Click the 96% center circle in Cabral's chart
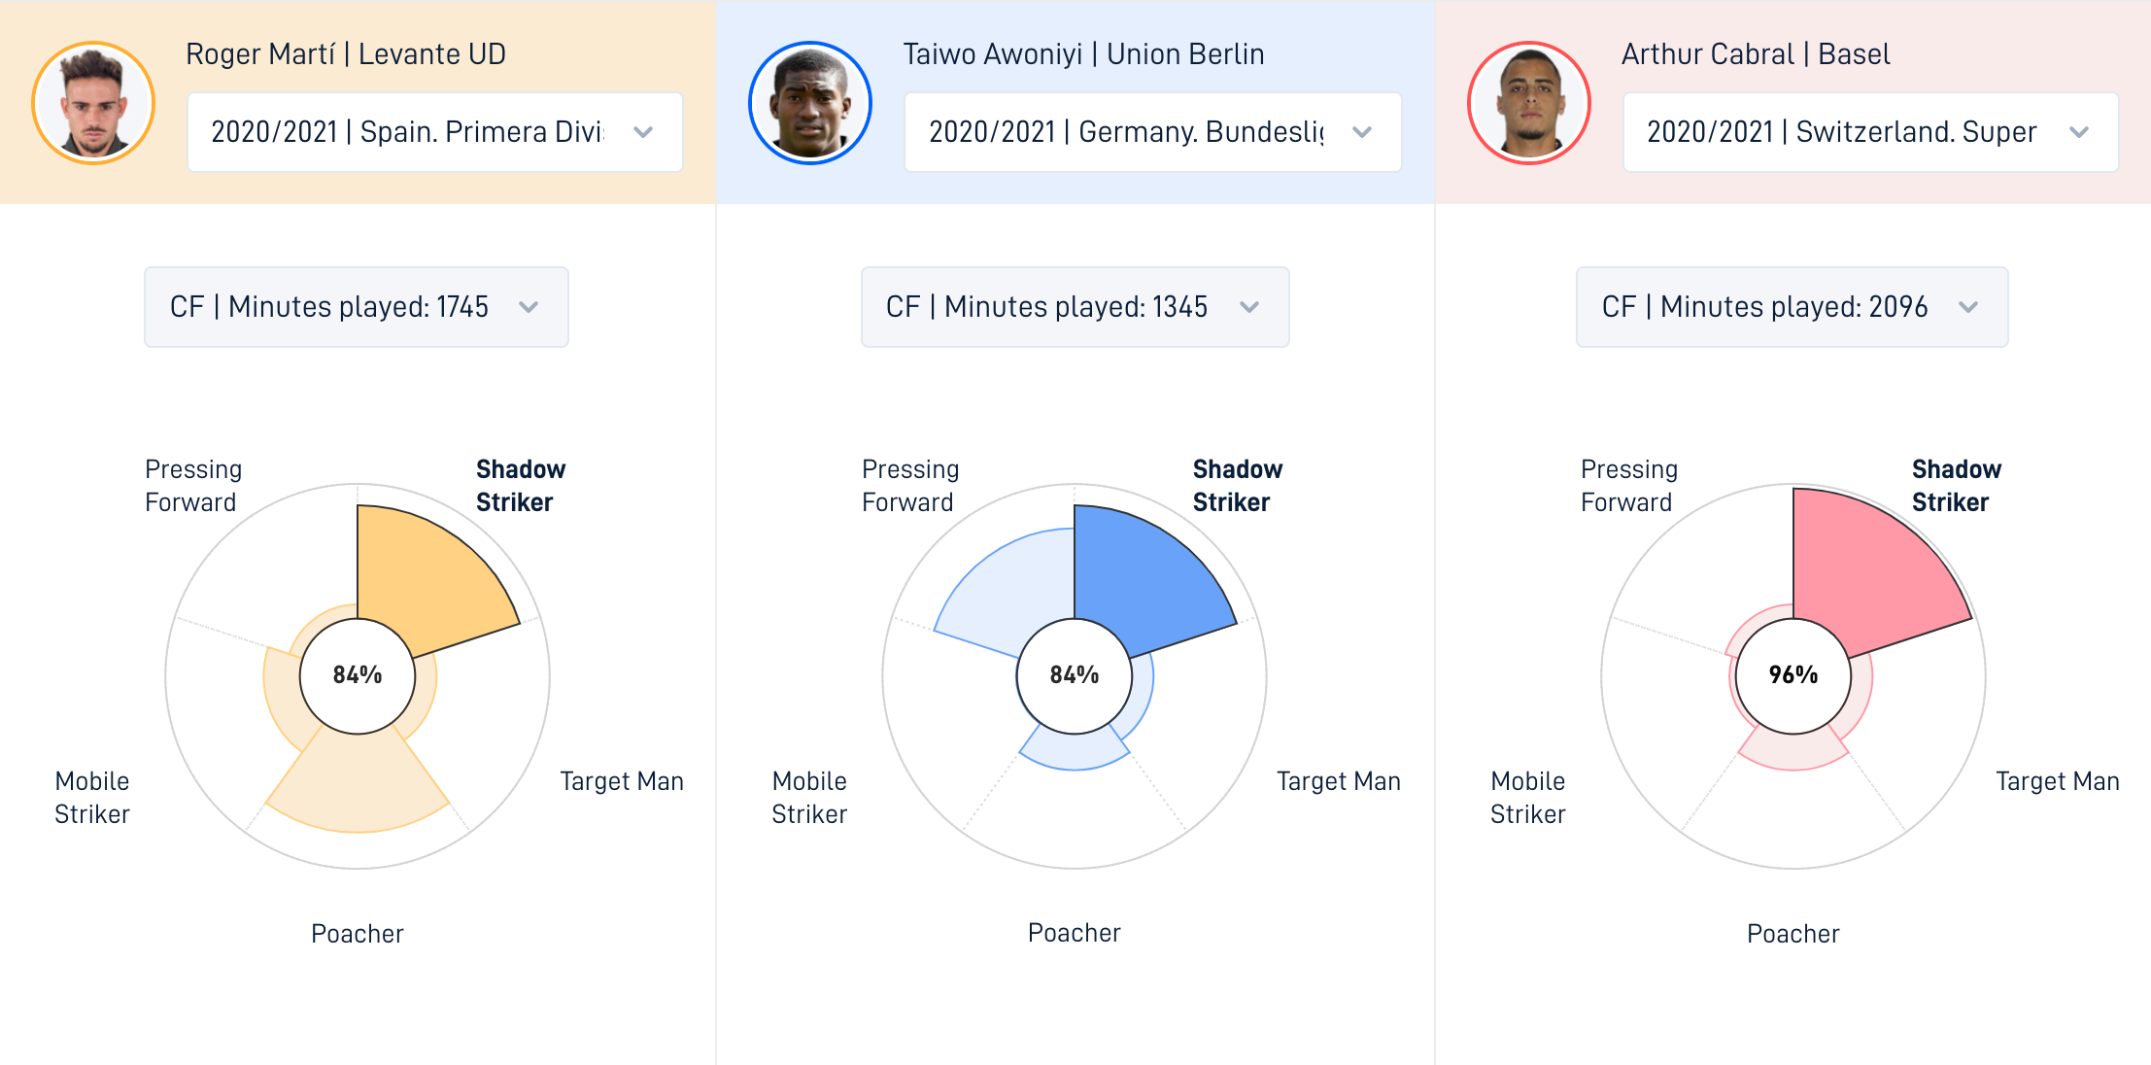 click(1793, 675)
